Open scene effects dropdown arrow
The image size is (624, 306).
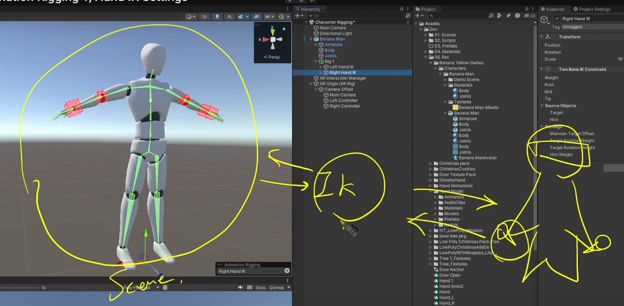coord(247,16)
